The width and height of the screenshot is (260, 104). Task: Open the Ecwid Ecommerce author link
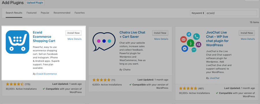(x=47, y=74)
